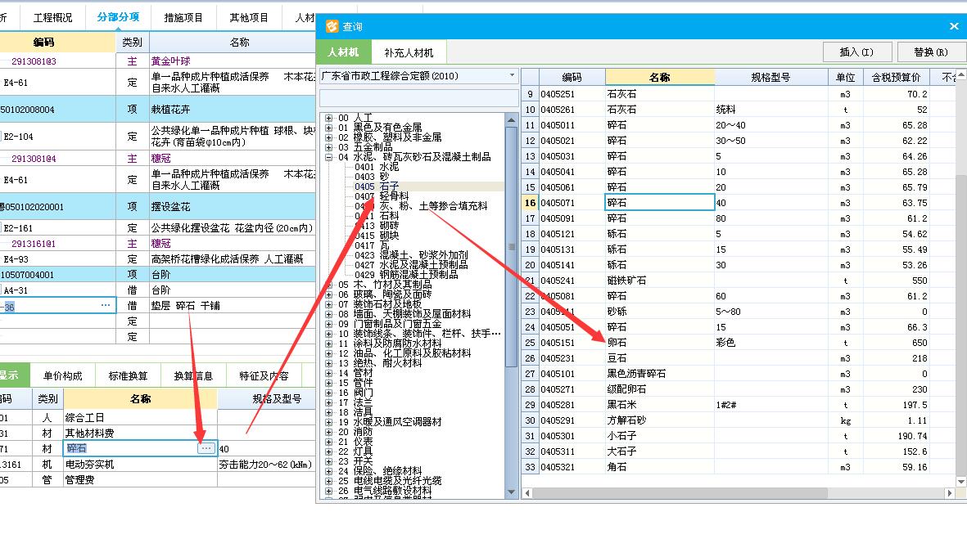Click ellipsis button in the 编码 edit cell
Image resolution: width=967 pixels, height=548 pixels.
tap(106, 305)
